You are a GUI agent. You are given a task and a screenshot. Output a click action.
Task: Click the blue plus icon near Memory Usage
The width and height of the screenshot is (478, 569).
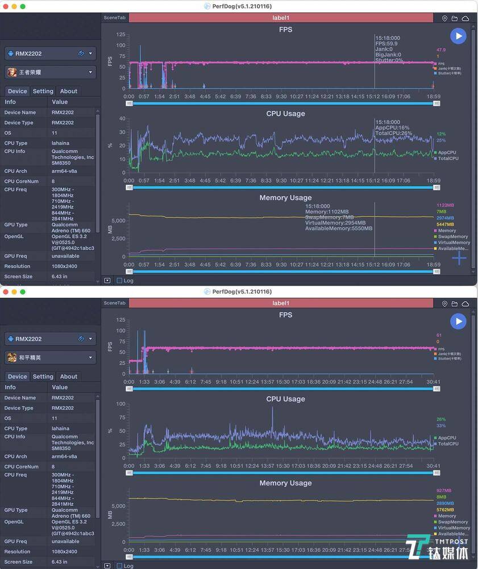coord(459,258)
